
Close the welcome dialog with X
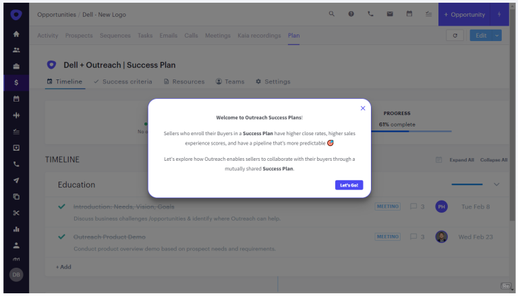coord(363,108)
